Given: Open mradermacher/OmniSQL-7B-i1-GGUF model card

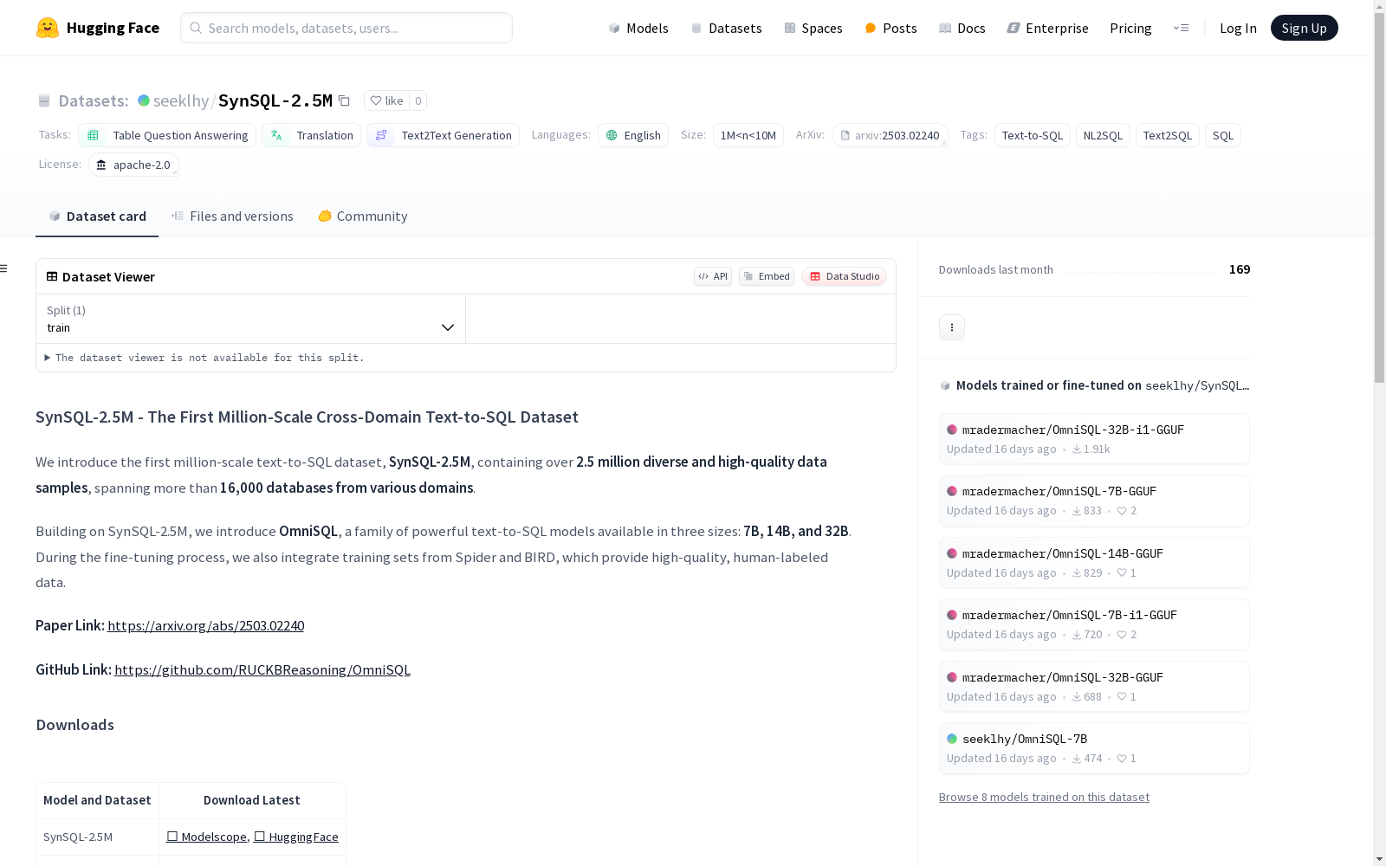Looking at the screenshot, I should (1094, 624).
